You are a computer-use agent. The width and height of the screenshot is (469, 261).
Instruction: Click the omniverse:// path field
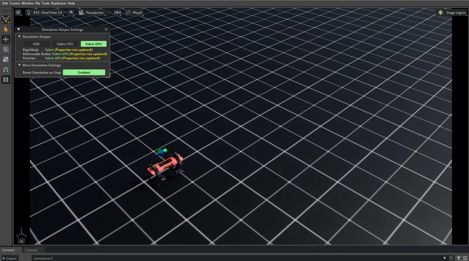click(x=236, y=258)
